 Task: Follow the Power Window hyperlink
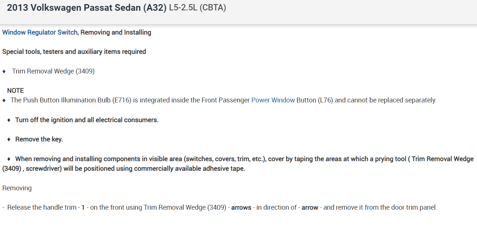(273, 100)
